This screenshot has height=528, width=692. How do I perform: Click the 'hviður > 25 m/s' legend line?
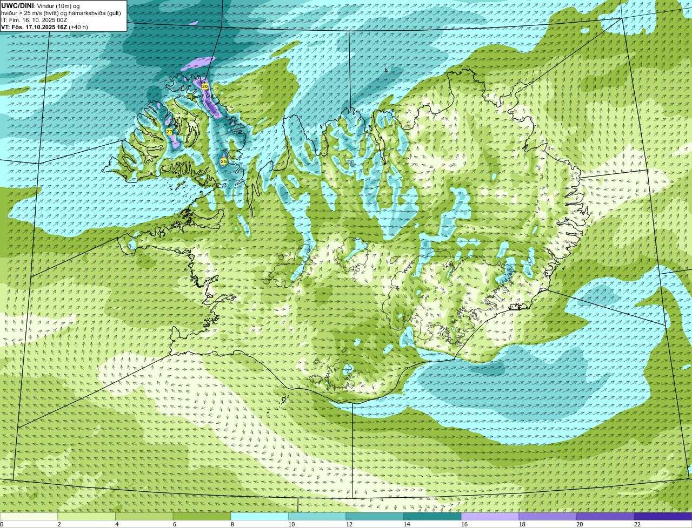[61, 12]
